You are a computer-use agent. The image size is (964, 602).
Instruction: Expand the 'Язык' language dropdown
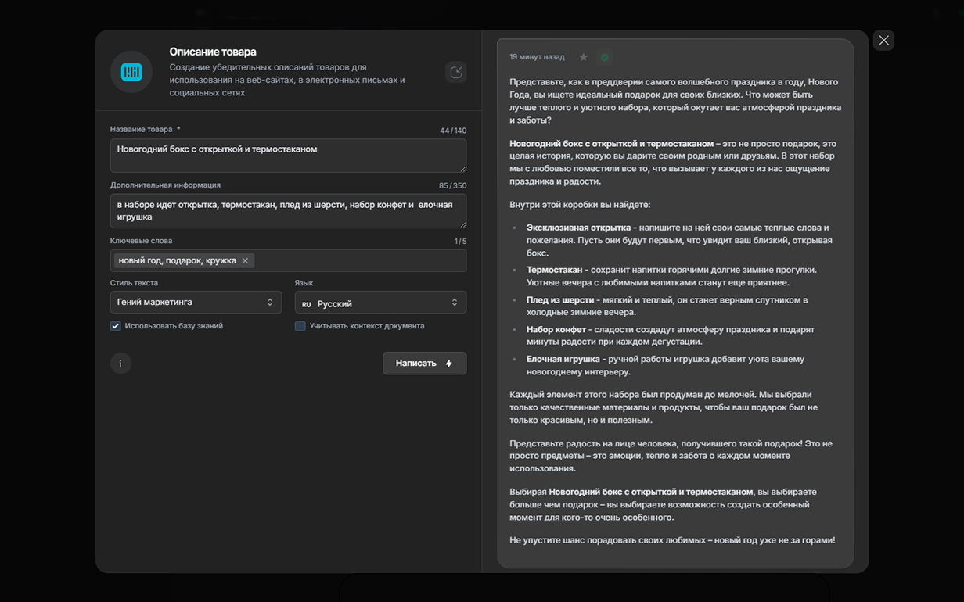(x=380, y=303)
